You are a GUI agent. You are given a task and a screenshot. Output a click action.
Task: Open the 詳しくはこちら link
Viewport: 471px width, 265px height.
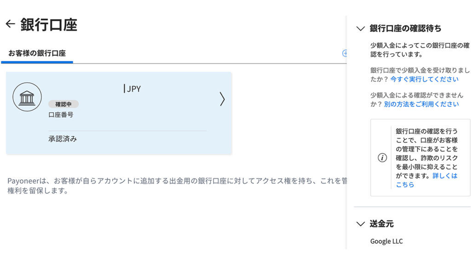pos(426,180)
